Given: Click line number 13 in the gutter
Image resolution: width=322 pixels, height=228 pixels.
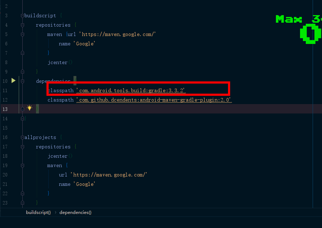Looking at the screenshot, I should click(5, 109).
